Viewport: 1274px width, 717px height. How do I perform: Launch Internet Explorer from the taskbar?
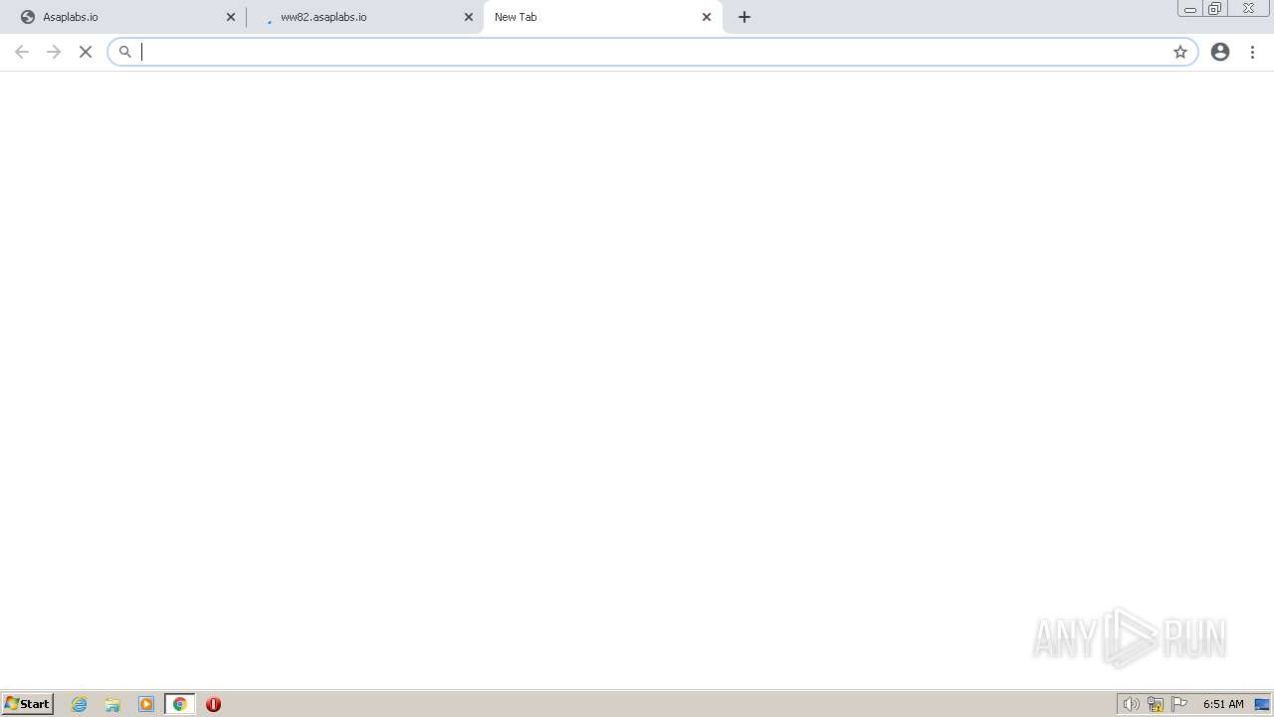click(80, 704)
